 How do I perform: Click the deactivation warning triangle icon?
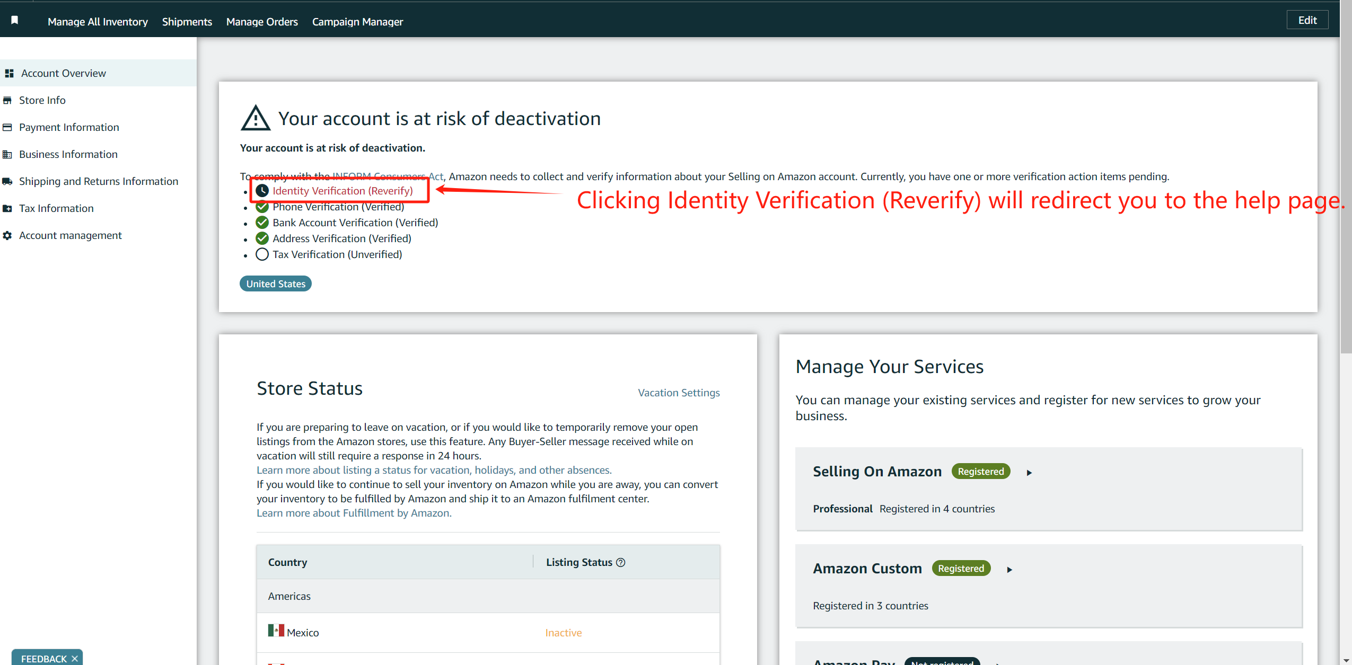pos(256,118)
